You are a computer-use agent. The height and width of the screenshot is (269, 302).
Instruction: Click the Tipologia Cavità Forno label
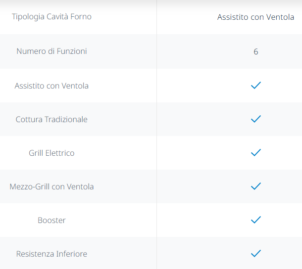(51, 17)
